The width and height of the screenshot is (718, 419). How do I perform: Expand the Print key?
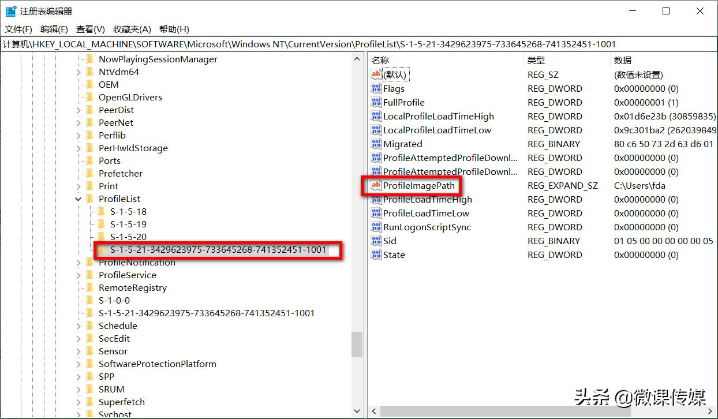click(79, 186)
